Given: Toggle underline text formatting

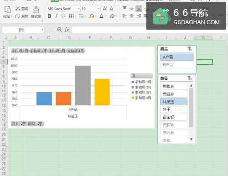Looking at the screenshot, I should coord(63,16).
